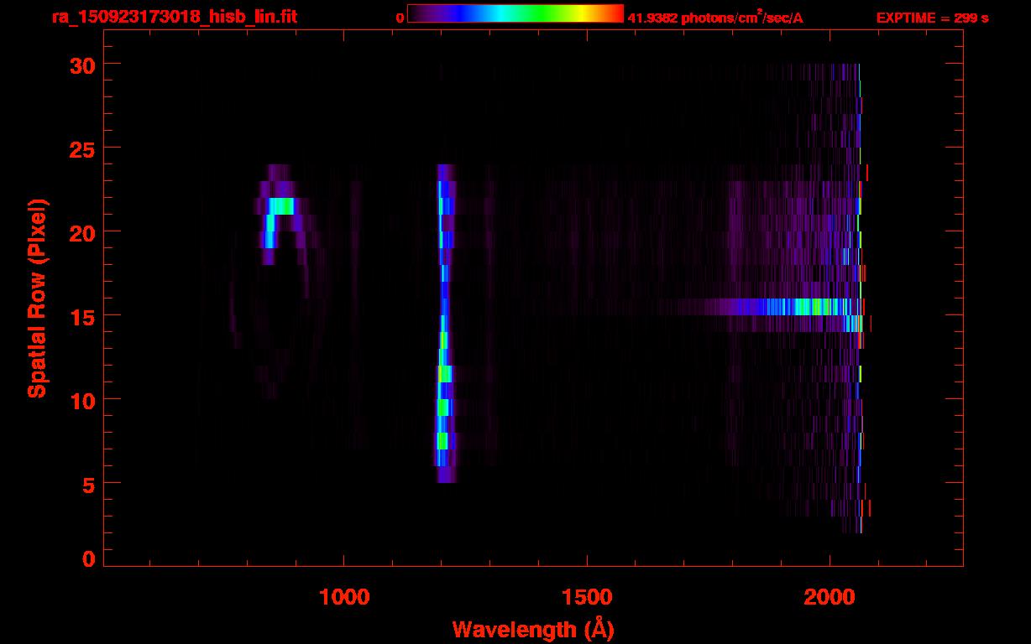Click the x-axis tick label 1500
Image resolution: width=1031 pixels, height=644 pixels.
click(587, 597)
